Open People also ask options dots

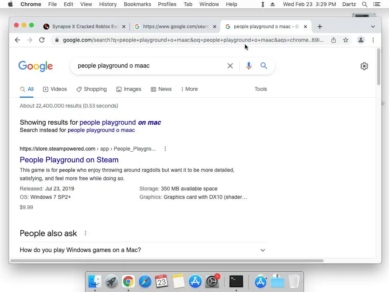pyautogui.click(x=85, y=233)
